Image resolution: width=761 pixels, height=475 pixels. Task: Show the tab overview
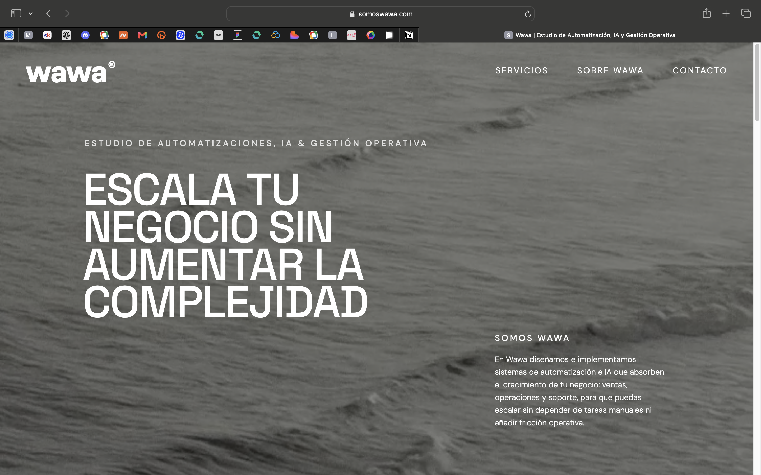(746, 13)
